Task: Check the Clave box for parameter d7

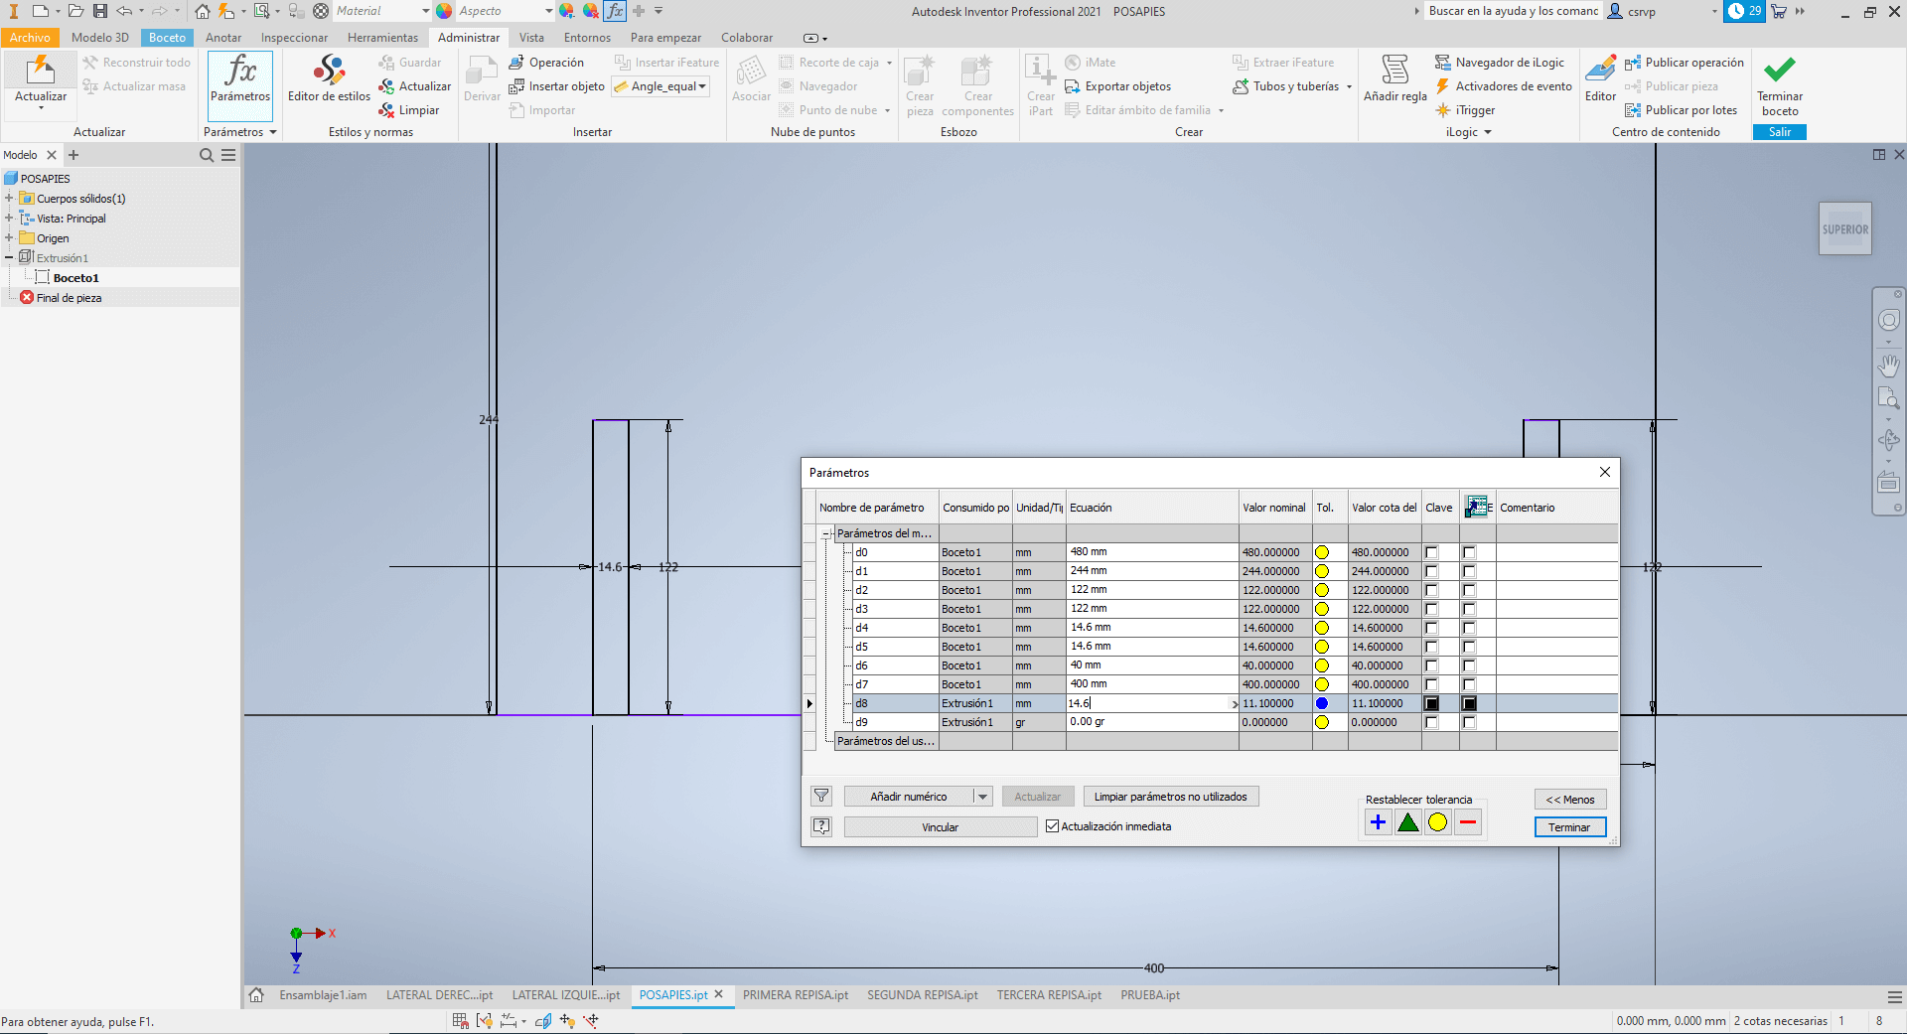Action: point(1431,684)
